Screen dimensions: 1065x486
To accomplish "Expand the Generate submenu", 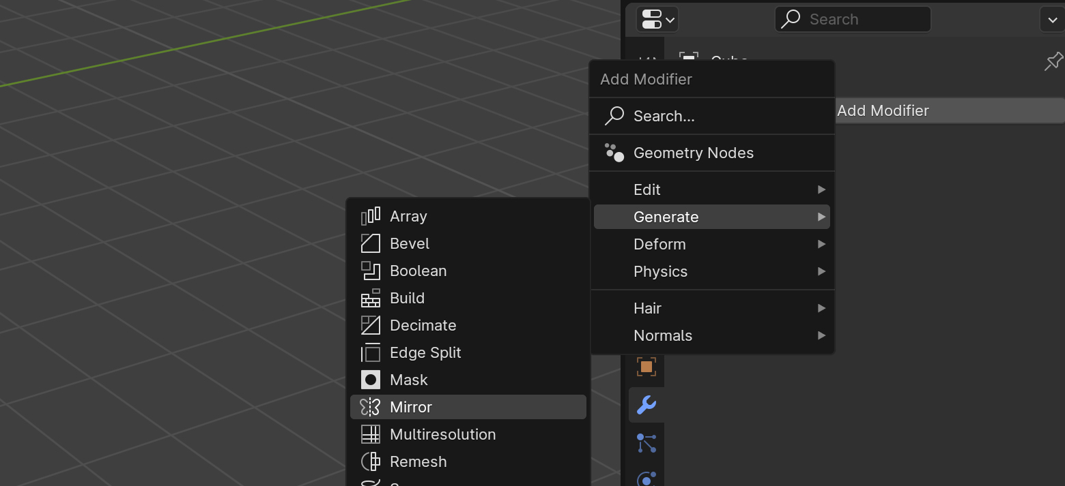I will tap(712, 217).
